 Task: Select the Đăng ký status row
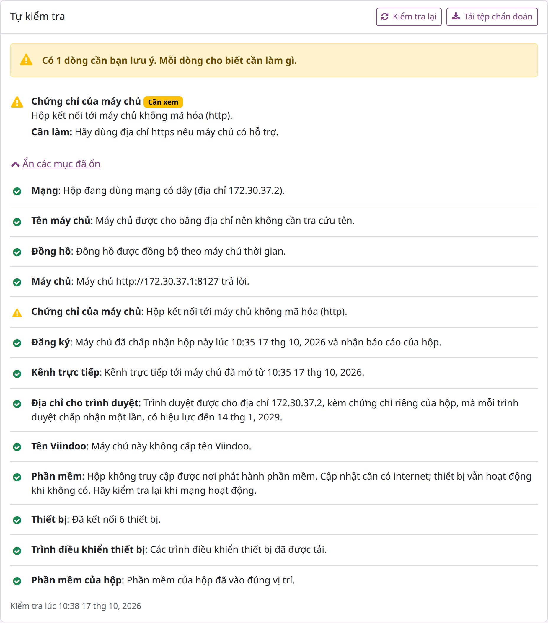(274, 343)
